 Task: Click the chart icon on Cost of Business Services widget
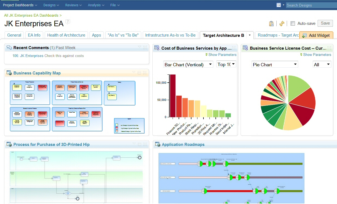point(157,48)
